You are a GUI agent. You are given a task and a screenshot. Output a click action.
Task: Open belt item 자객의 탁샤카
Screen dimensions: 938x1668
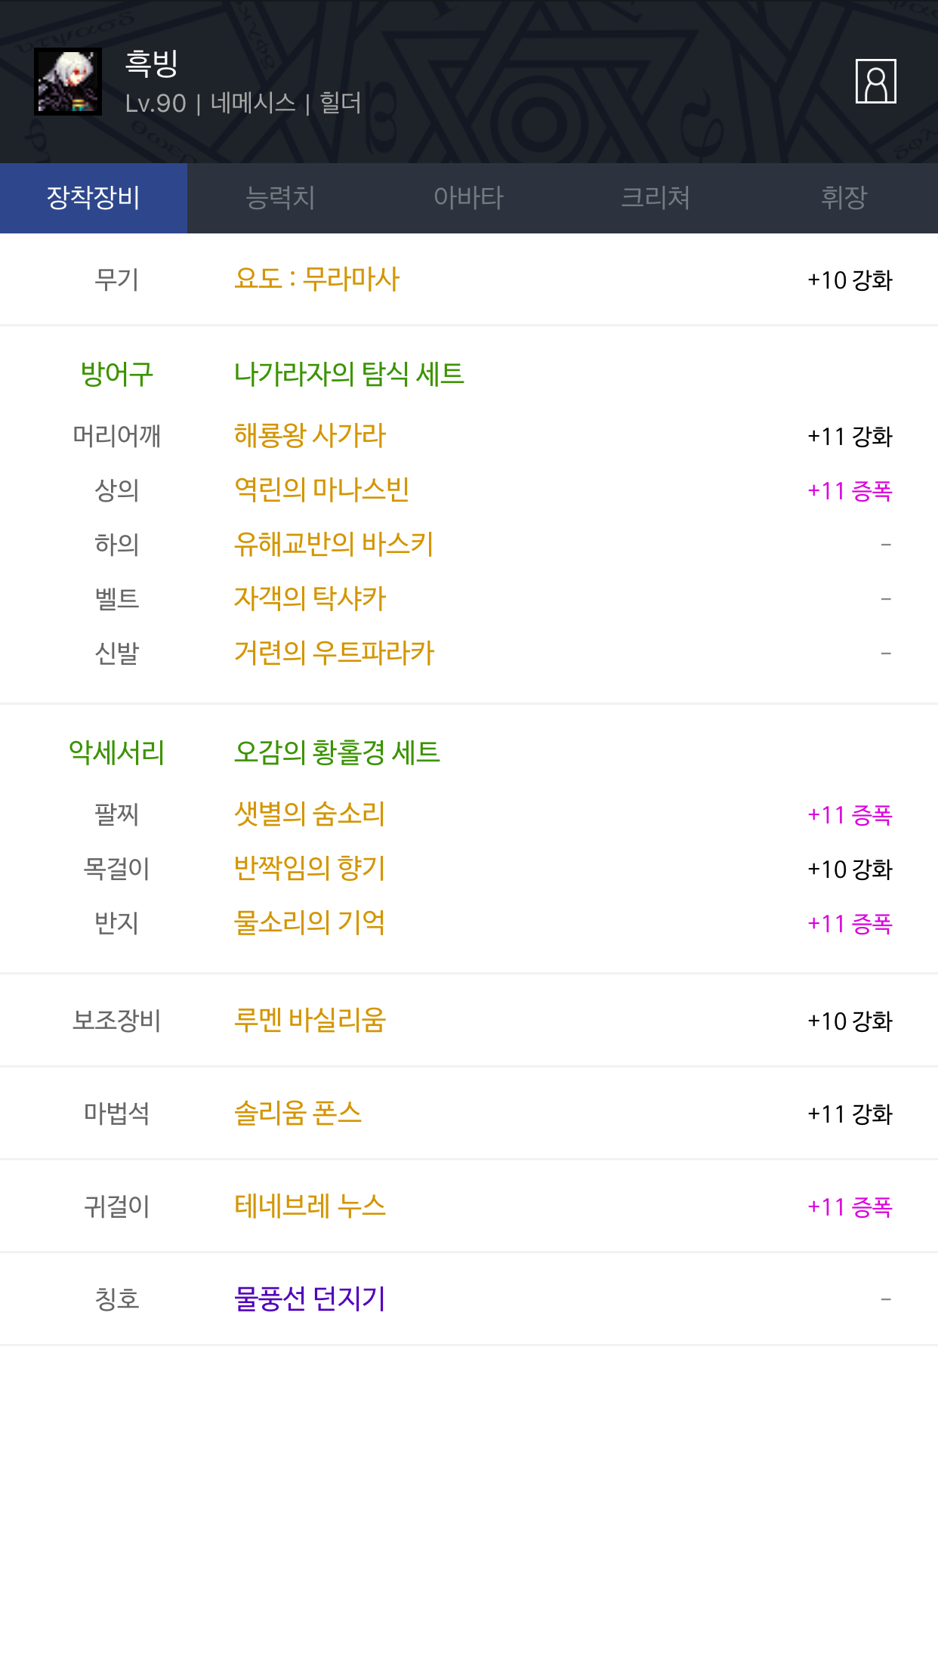point(310,598)
